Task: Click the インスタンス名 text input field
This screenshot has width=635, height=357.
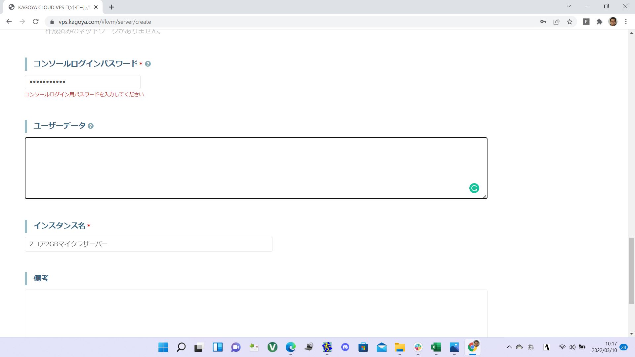Action: (148, 244)
